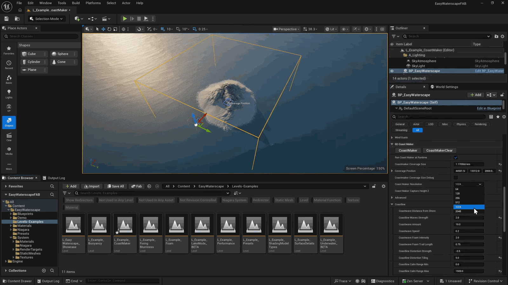Toggle the Niagara System filter chip
The image size is (508, 285).
[234, 200]
